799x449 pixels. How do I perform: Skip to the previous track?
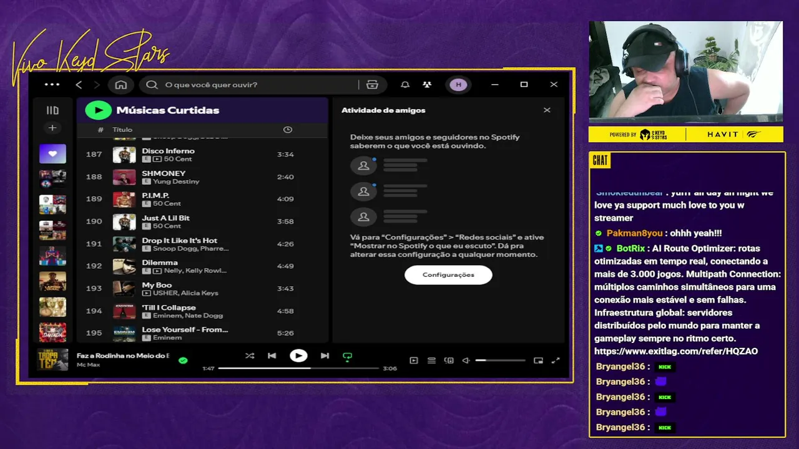(x=272, y=356)
